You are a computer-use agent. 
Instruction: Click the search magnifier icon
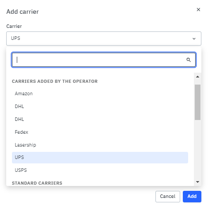tap(189, 60)
